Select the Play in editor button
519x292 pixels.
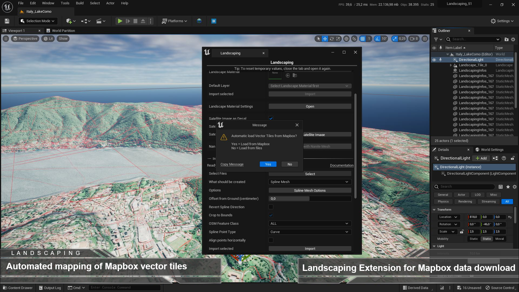point(120,21)
